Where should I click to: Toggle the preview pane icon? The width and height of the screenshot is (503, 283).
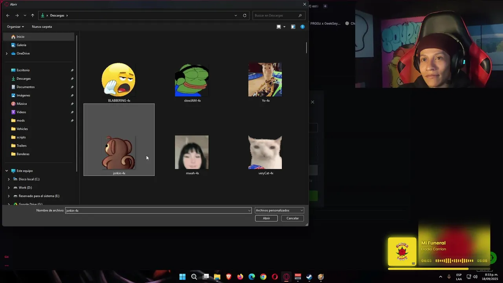(293, 27)
